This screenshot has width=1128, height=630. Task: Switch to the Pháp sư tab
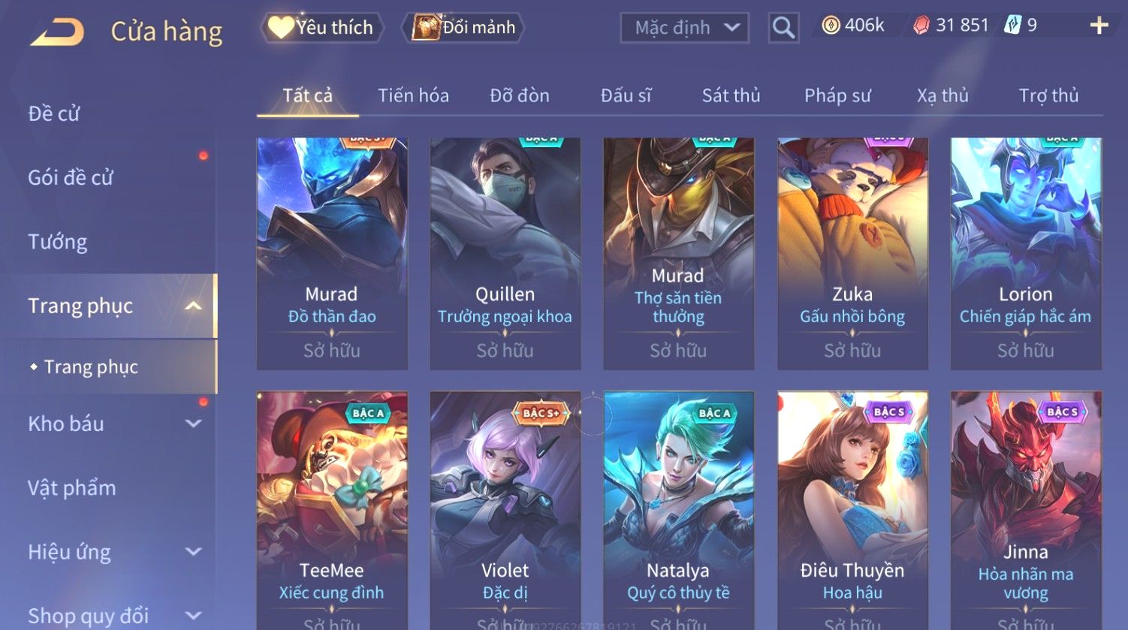[837, 95]
